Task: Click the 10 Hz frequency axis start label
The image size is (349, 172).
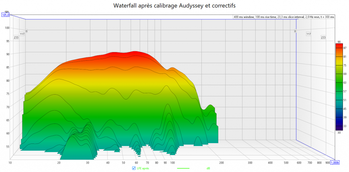Action: pyautogui.click(x=10, y=163)
